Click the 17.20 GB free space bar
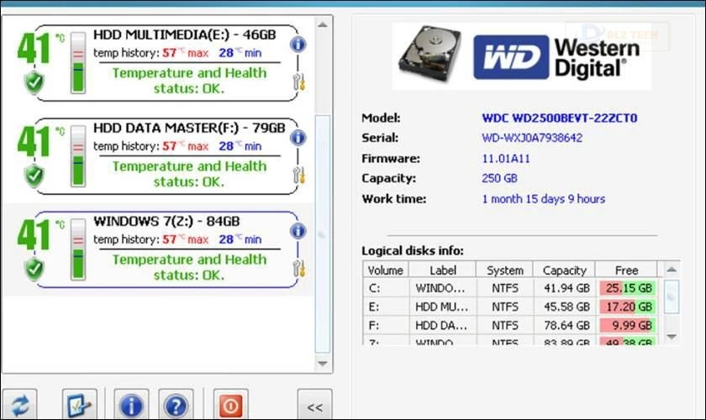 pyautogui.click(x=628, y=307)
